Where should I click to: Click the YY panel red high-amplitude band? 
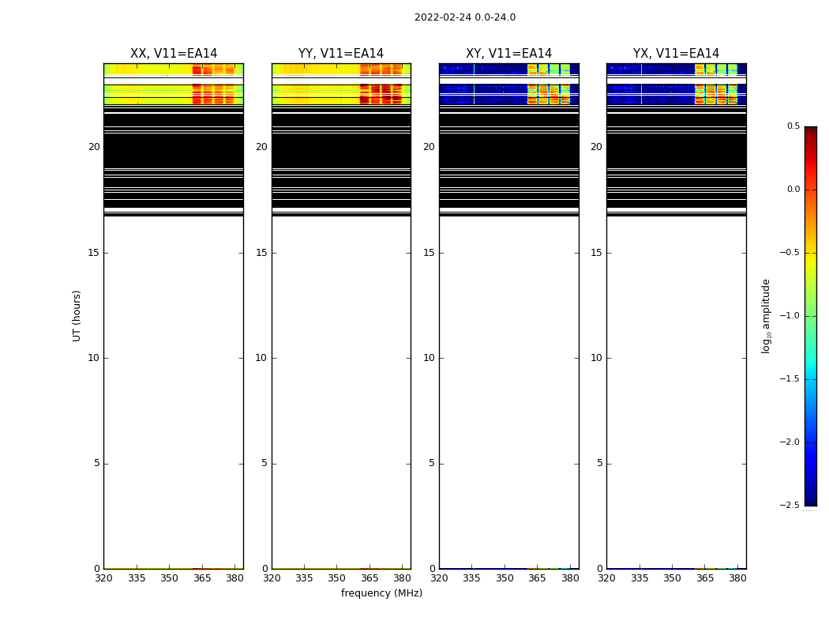point(381,93)
